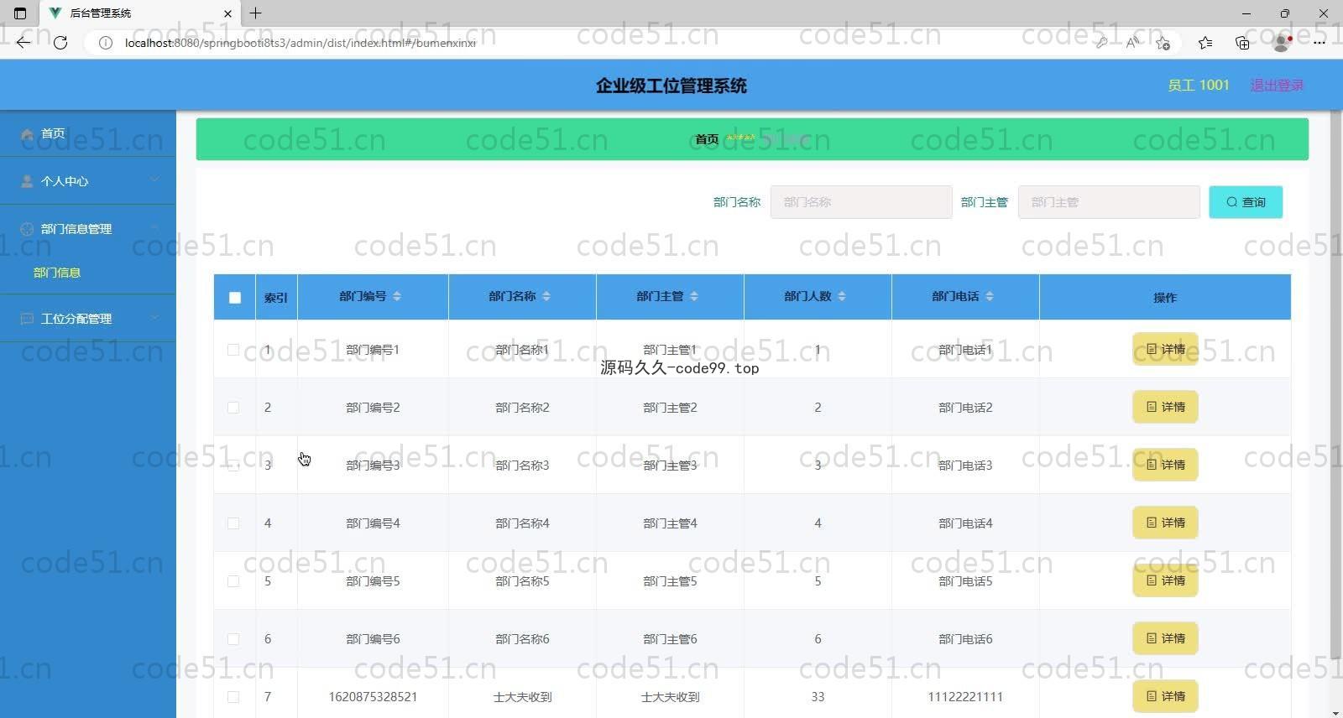Focus the 部门主管 search input
This screenshot has height=718, width=1343.
tap(1109, 202)
